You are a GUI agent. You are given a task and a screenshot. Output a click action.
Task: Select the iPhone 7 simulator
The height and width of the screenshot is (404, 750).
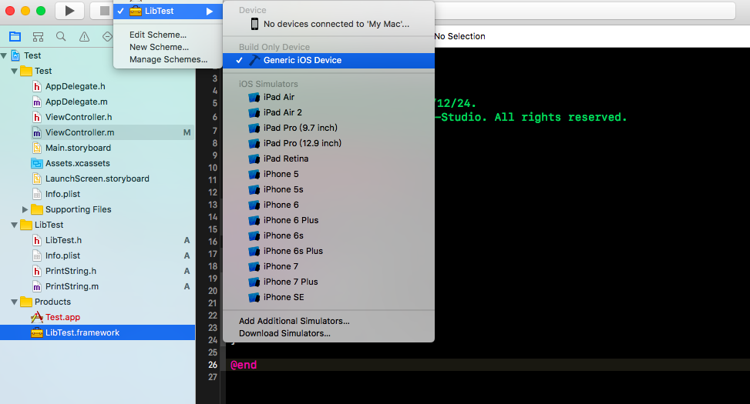pos(328,266)
